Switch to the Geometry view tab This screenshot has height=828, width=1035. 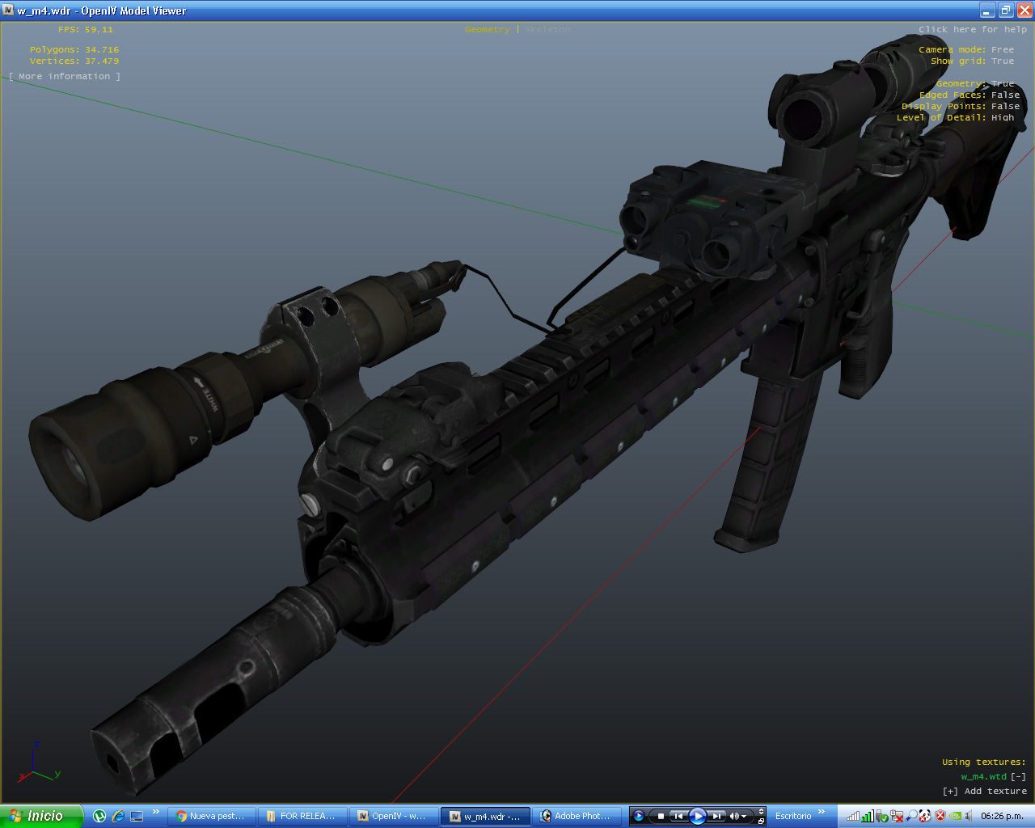(488, 29)
